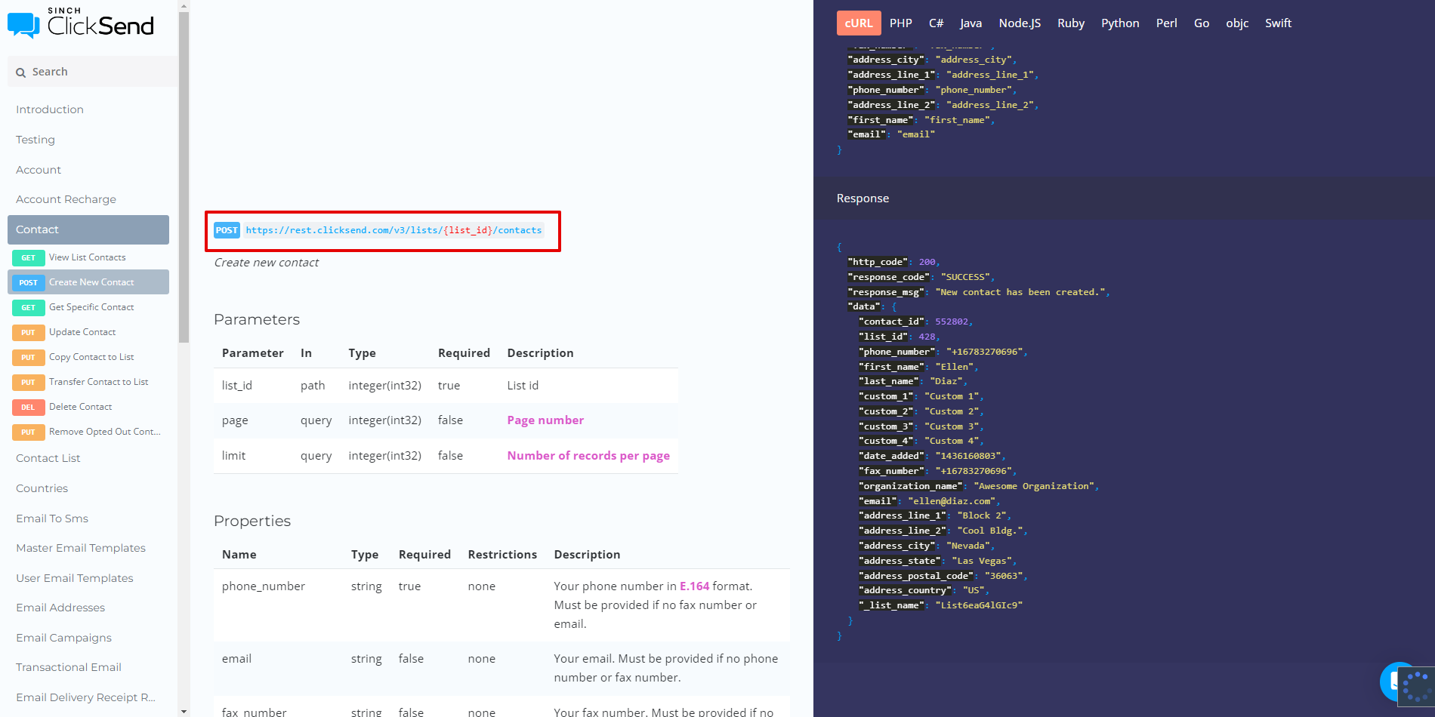Screen dimensions: 1435x717
Task: Expand Email To Sms section
Action: click(x=52, y=519)
